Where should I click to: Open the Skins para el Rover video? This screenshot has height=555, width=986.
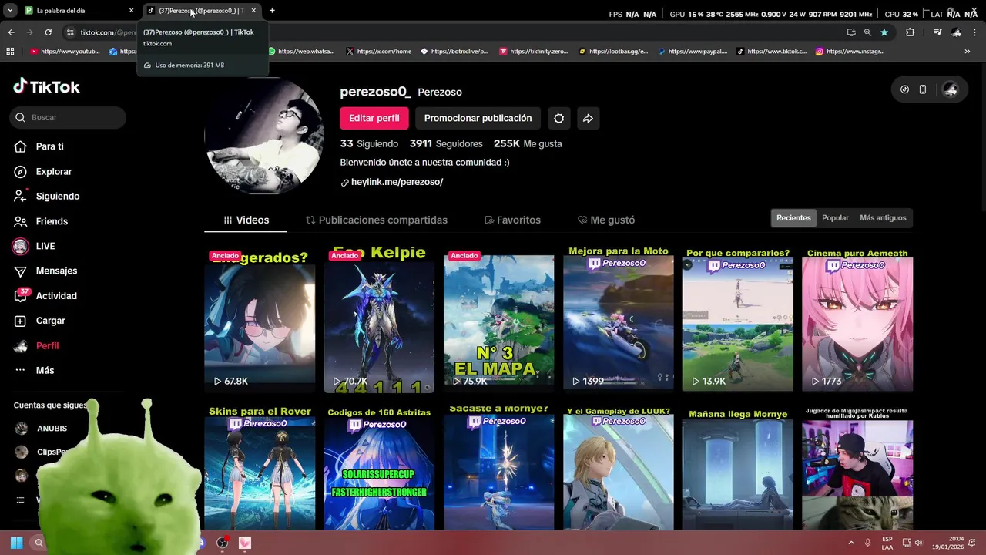pos(260,467)
